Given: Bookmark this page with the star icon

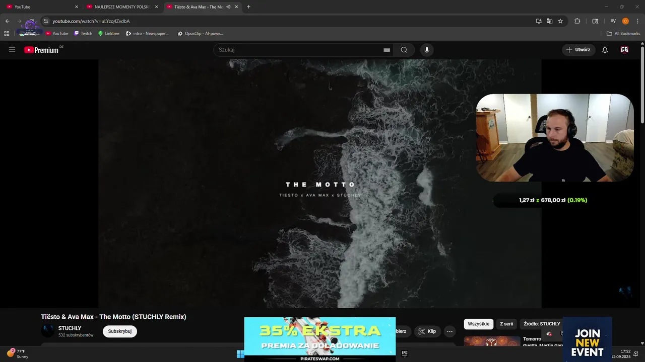Looking at the screenshot, I should 560,21.
